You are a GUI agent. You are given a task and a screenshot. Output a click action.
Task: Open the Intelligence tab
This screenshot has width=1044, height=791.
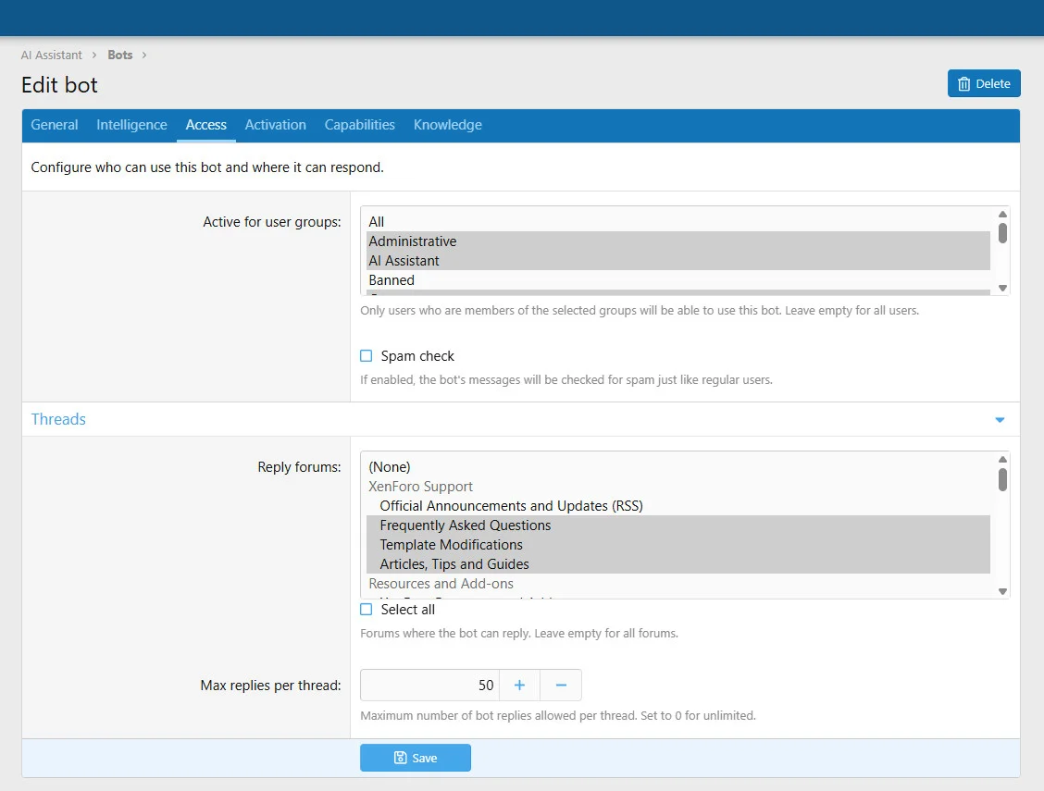131,125
